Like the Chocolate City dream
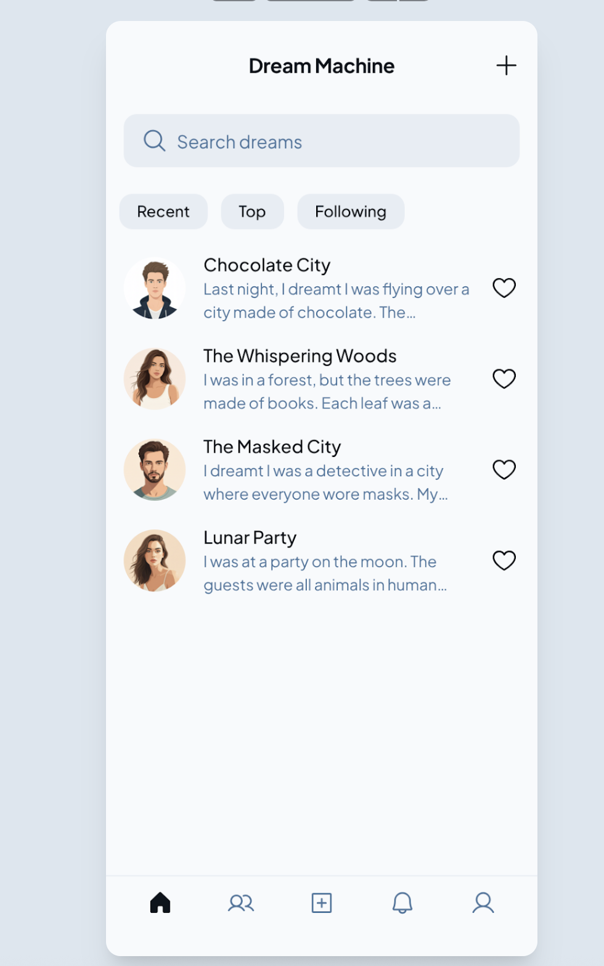The height and width of the screenshot is (966, 604). click(x=504, y=288)
